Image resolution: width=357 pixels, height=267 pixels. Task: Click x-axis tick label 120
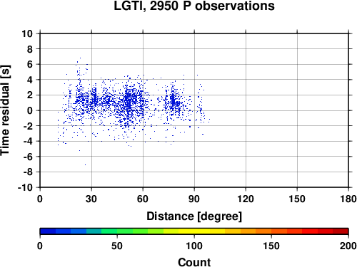tap(246, 199)
